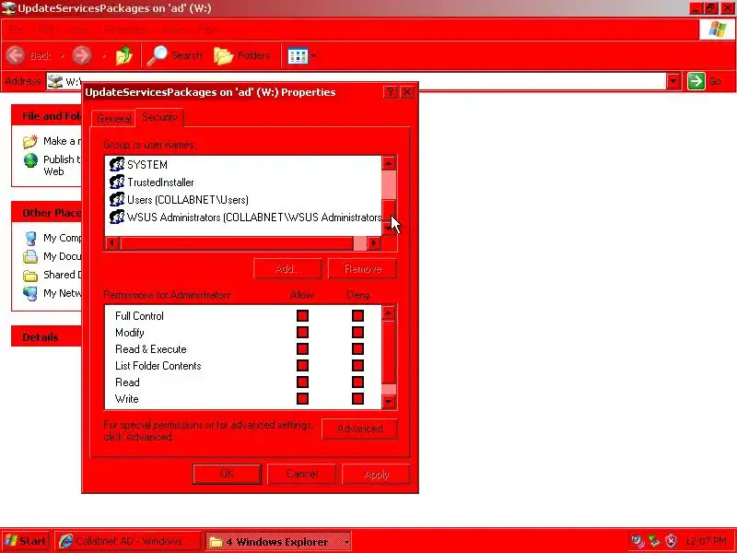This screenshot has height=553, width=737.
Task: Toggle Allow checkbox for Write
Action: [303, 399]
